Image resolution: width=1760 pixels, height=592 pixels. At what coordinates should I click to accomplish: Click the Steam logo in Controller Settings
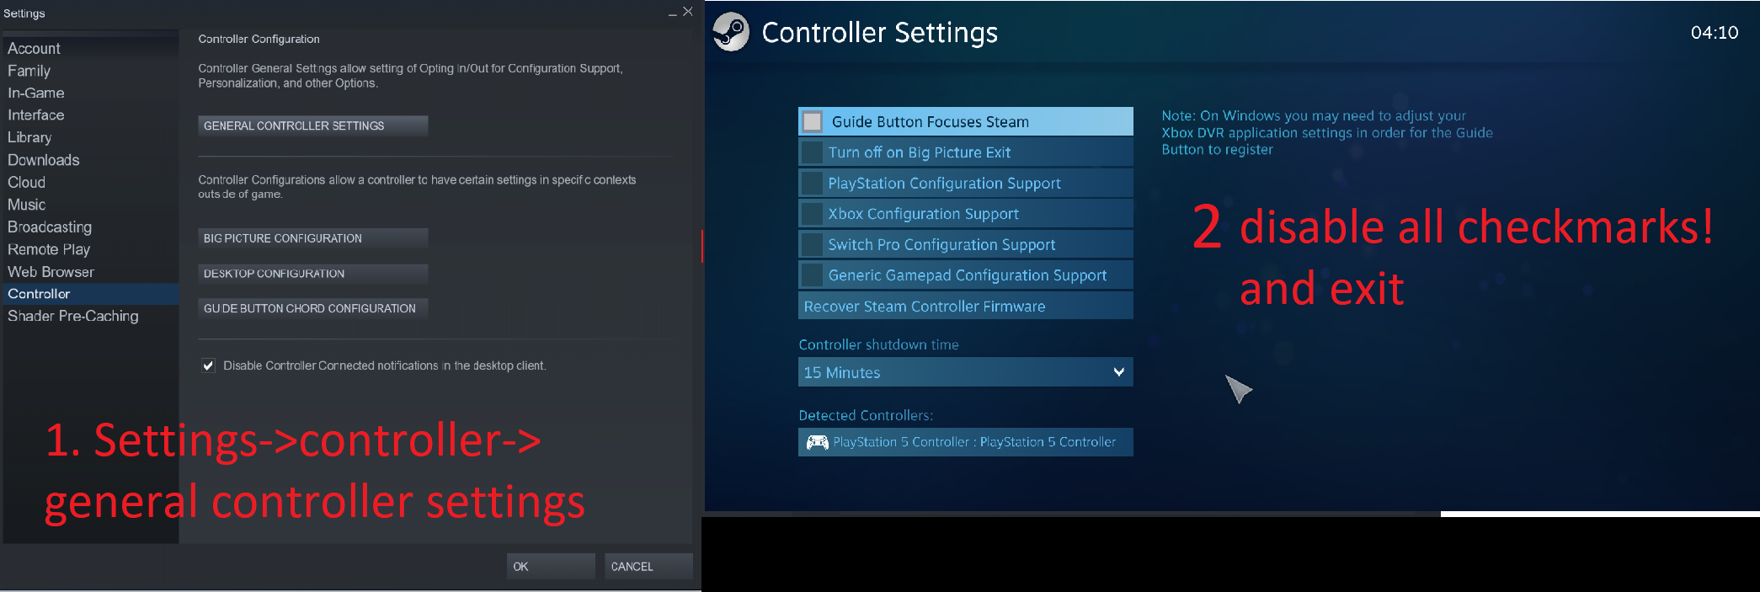(730, 32)
